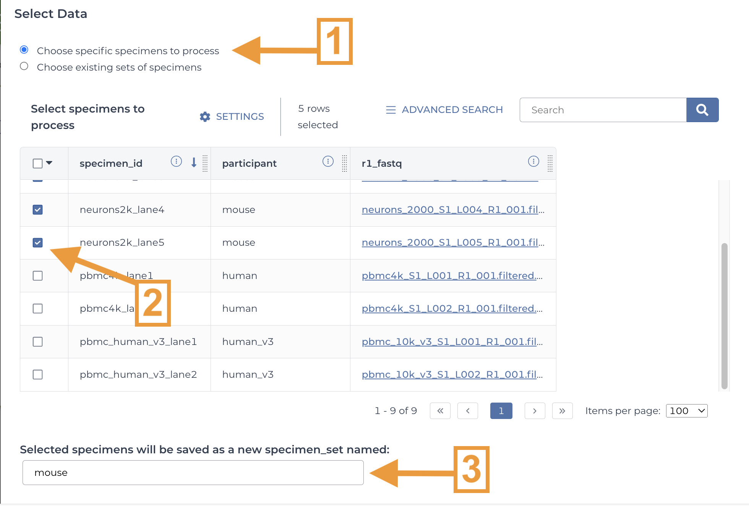Toggle the select-all header checkbox
749x506 pixels.
[37, 163]
